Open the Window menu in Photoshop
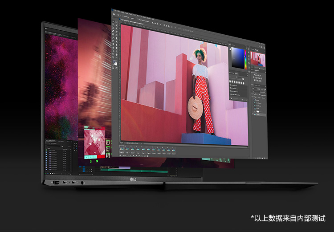The width and height of the screenshot is (334, 232). pos(149,18)
